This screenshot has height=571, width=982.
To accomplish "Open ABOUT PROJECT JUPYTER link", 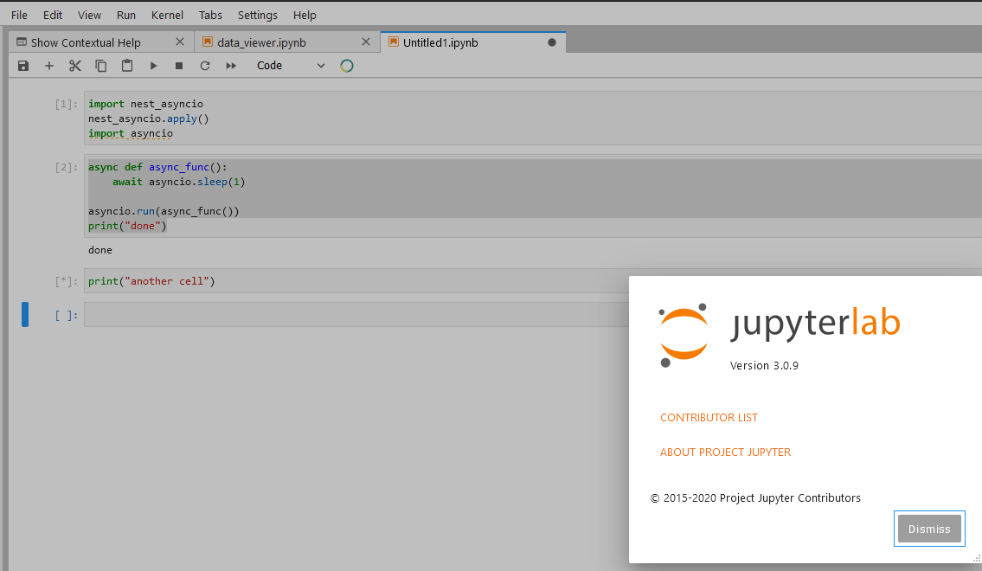I will 725,452.
